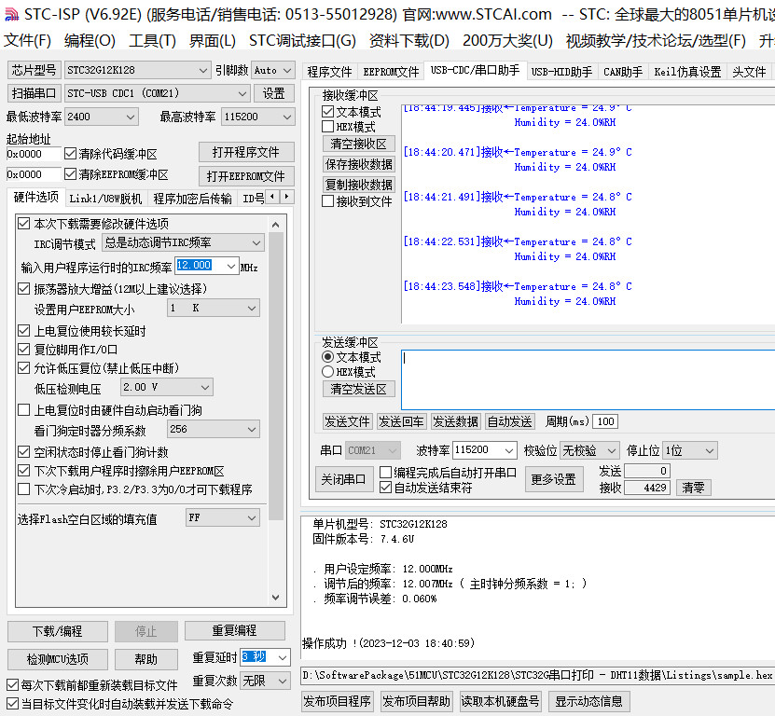This screenshot has width=775, height=716.
Task: Click the left arrow to scroll the hardware option tabs
Action: tap(272, 197)
